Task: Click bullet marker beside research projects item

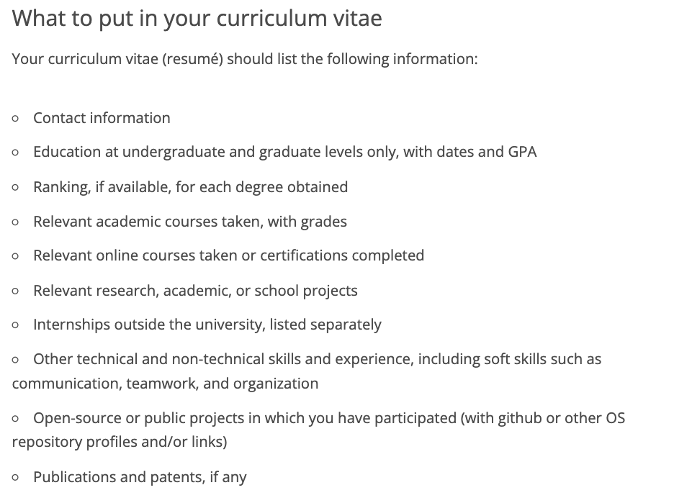Action: click(15, 291)
